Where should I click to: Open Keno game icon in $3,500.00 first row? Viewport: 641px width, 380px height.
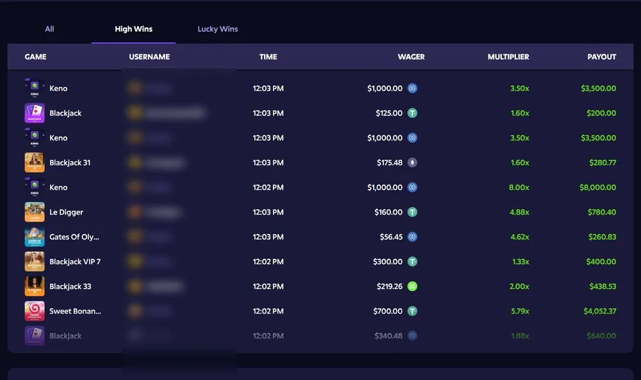(35, 88)
